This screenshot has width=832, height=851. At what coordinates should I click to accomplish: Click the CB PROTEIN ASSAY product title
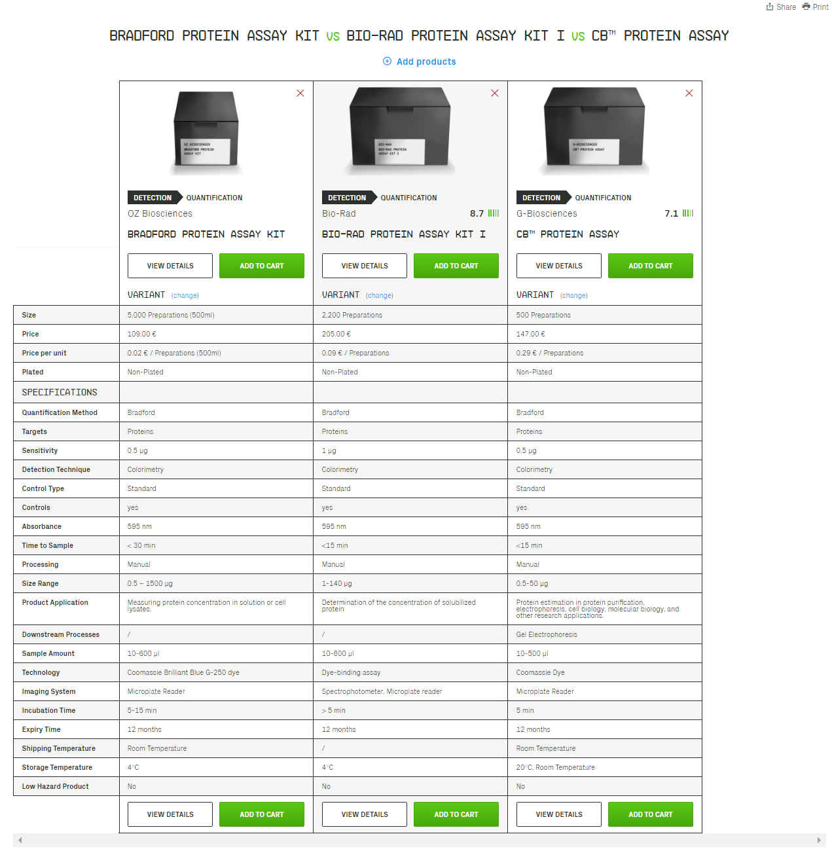pos(568,234)
